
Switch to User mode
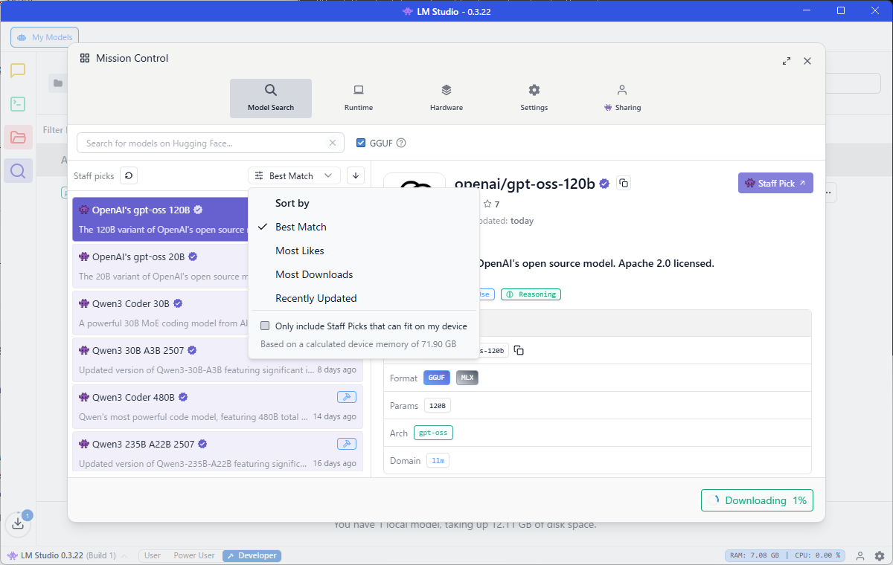[153, 555]
